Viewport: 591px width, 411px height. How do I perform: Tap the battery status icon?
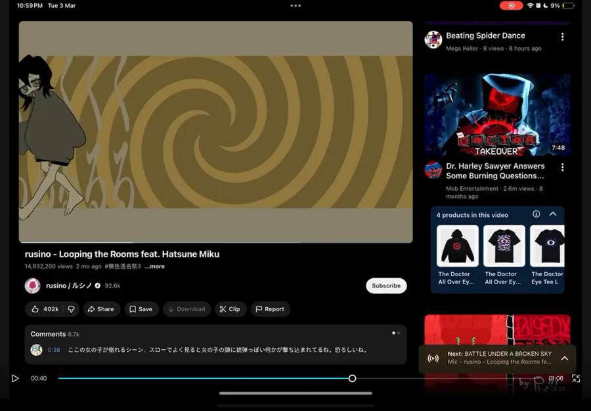point(569,6)
